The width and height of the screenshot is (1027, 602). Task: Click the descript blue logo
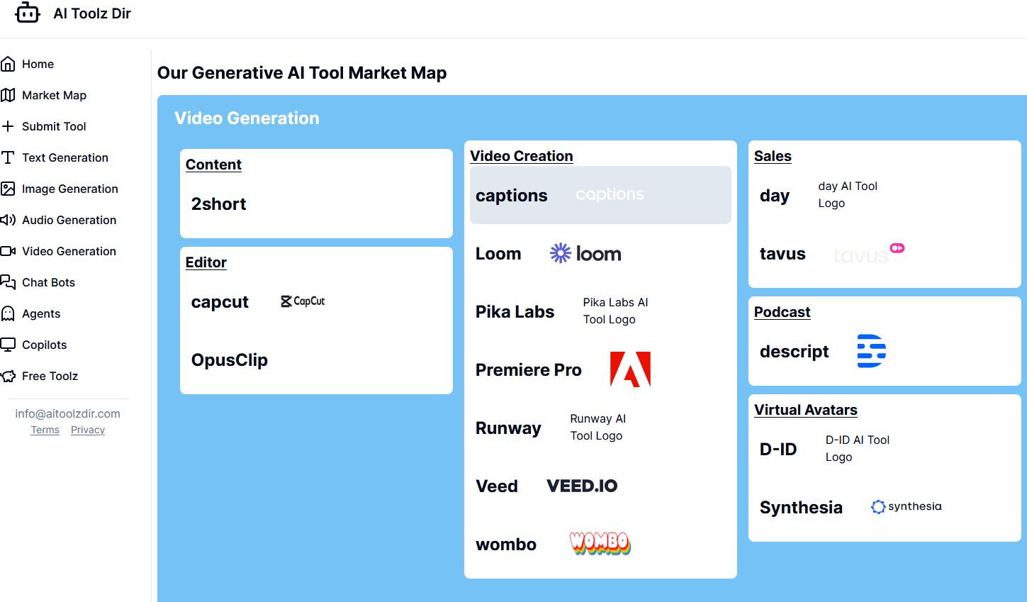click(871, 351)
